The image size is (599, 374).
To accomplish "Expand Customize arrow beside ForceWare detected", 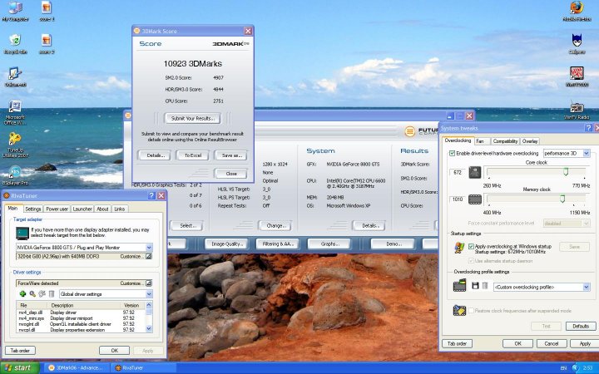I will coord(149,283).
